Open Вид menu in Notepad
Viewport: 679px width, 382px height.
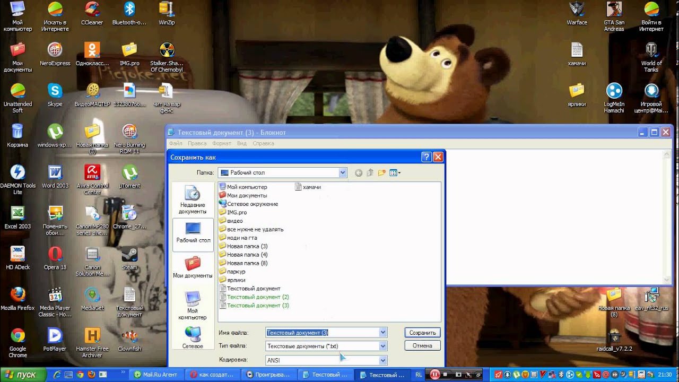pyautogui.click(x=242, y=143)
